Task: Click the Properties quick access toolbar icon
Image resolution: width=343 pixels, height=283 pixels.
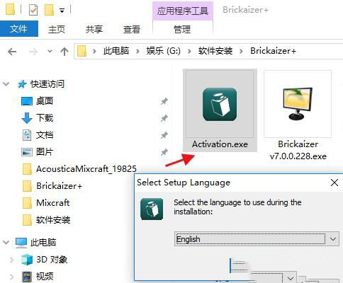Action: [x=33, y=10]
